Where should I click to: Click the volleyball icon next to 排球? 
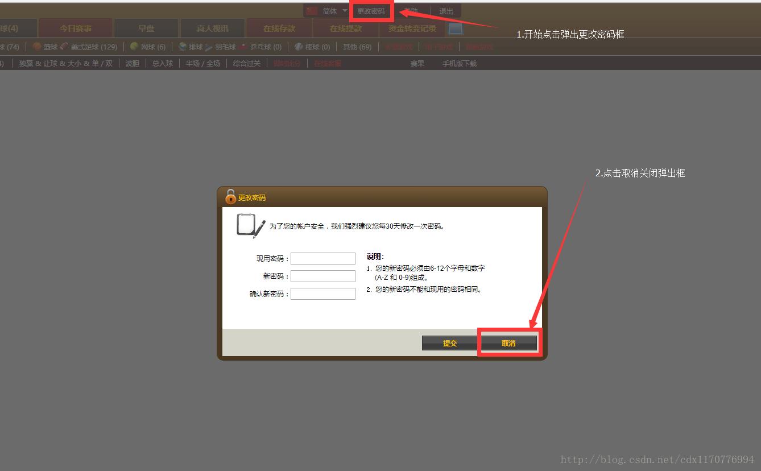[183, 47]
